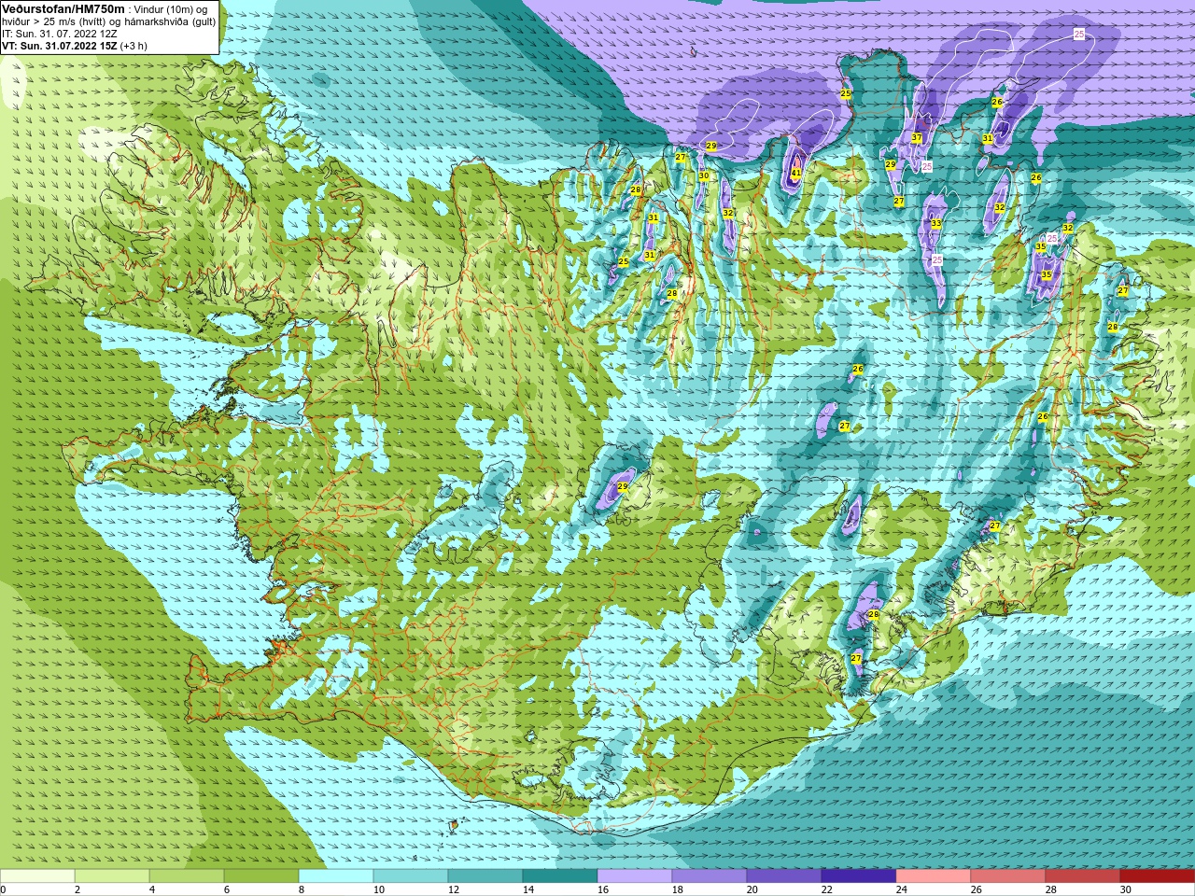Pick the 22–24 m/s dark indigo swatch
The height and width of the screenshot is (896, 1195).
click(x=859, y=876)
